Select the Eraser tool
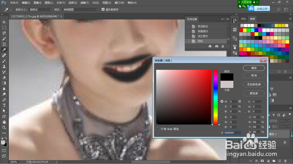 (4, 78)
